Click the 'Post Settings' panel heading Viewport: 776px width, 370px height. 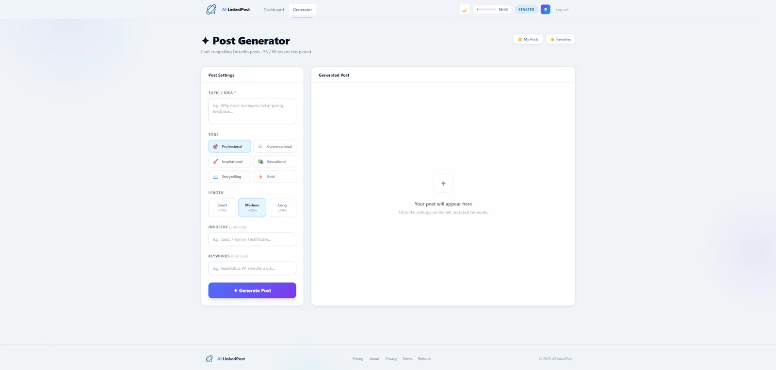click(221, 75)
